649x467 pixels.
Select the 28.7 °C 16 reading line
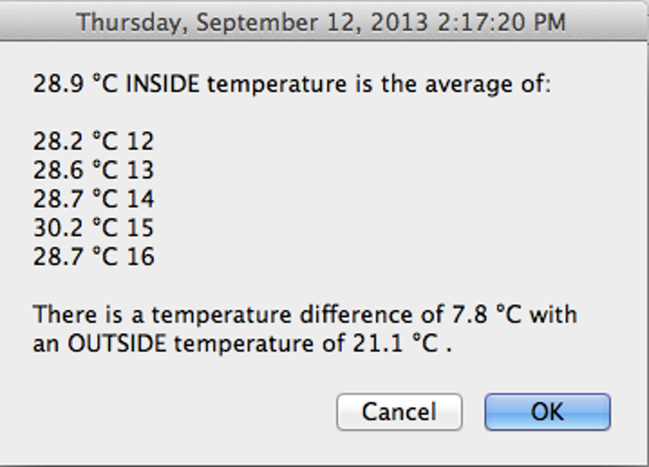(93, 257)
